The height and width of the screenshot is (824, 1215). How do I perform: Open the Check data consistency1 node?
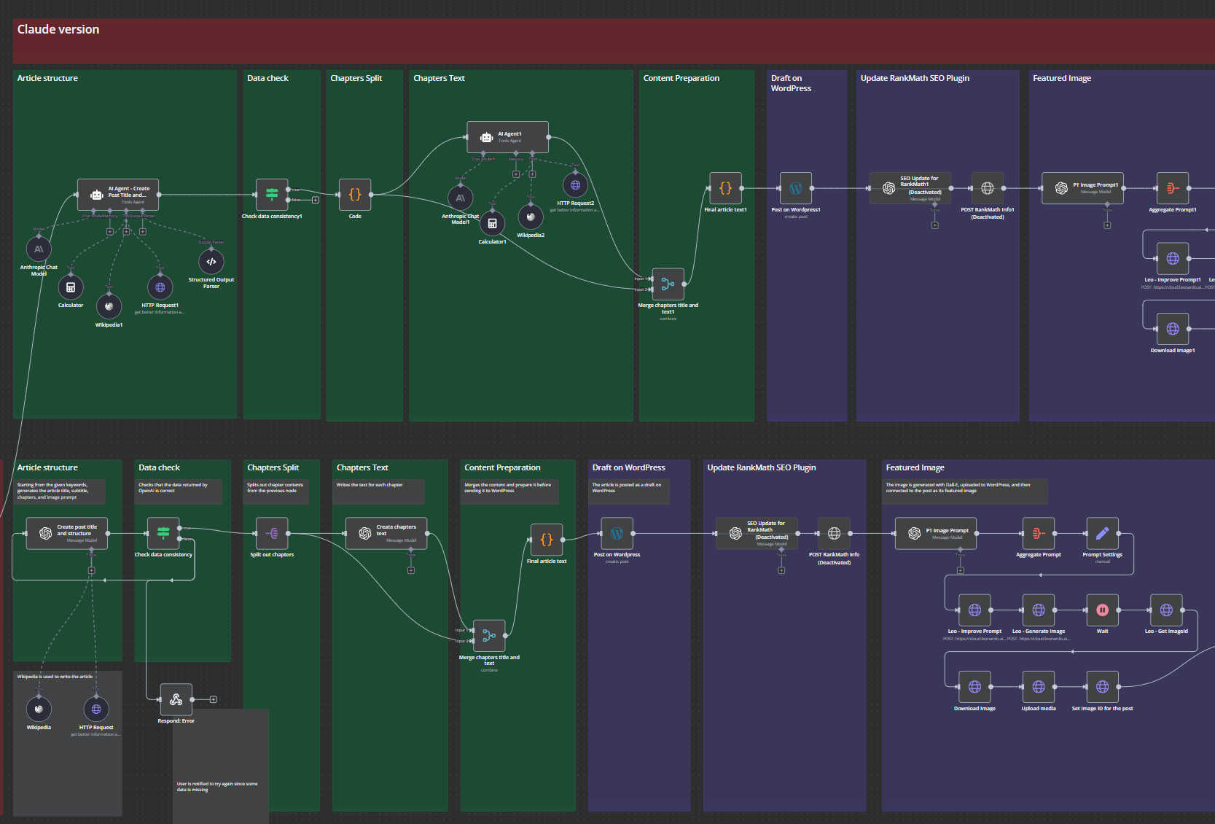coord(272,195)
